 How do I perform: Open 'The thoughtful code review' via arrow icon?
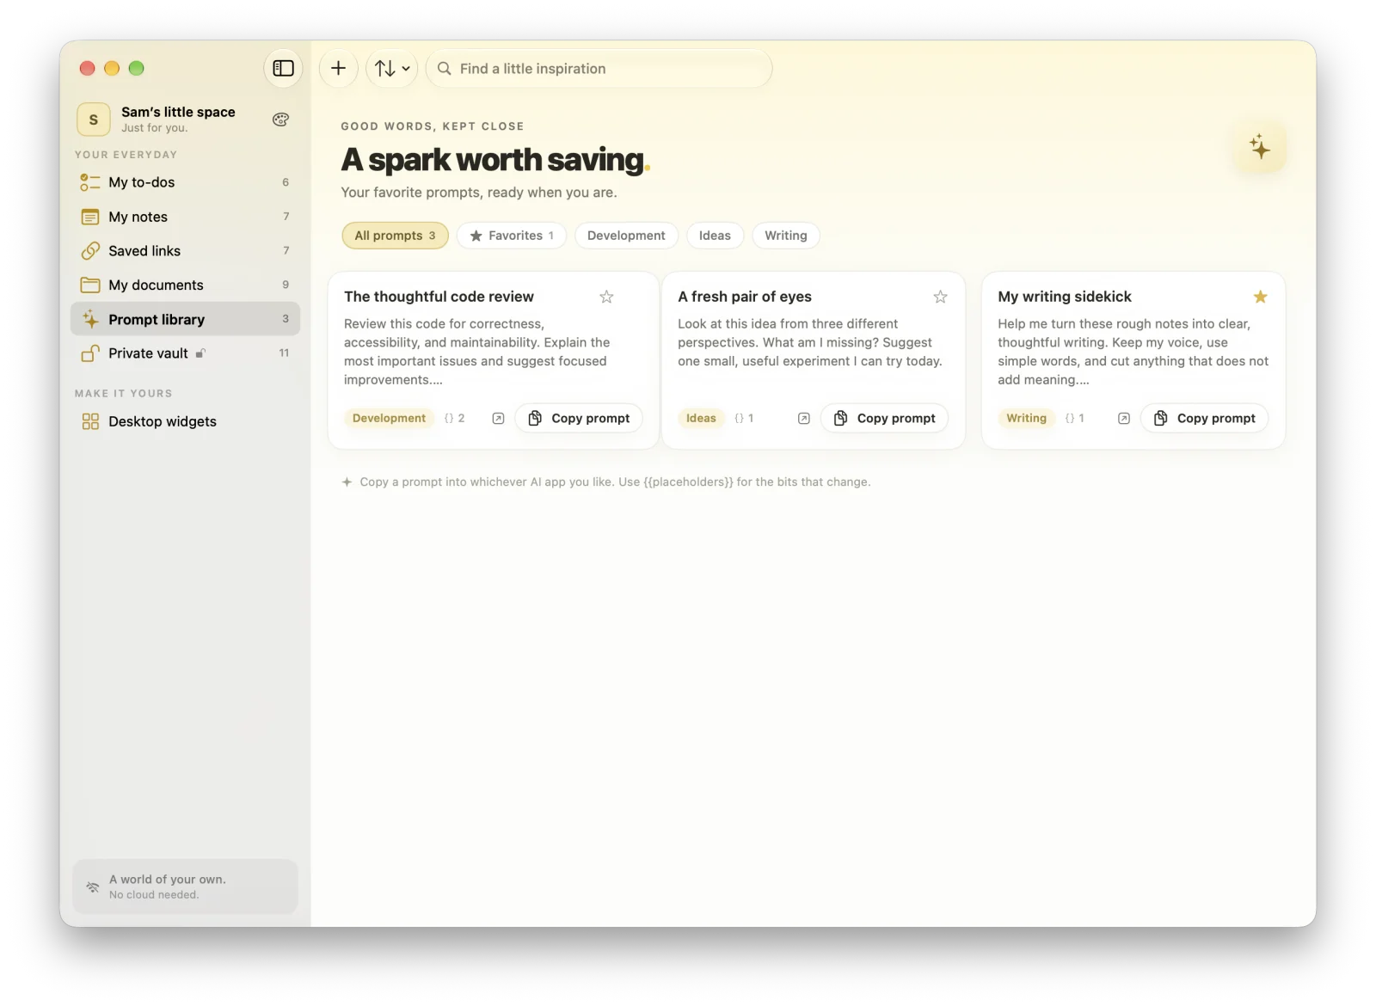pos(498,419)
